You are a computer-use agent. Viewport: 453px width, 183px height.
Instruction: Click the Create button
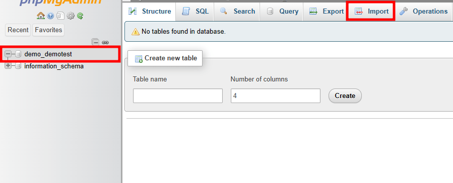(x=345, y=96)
